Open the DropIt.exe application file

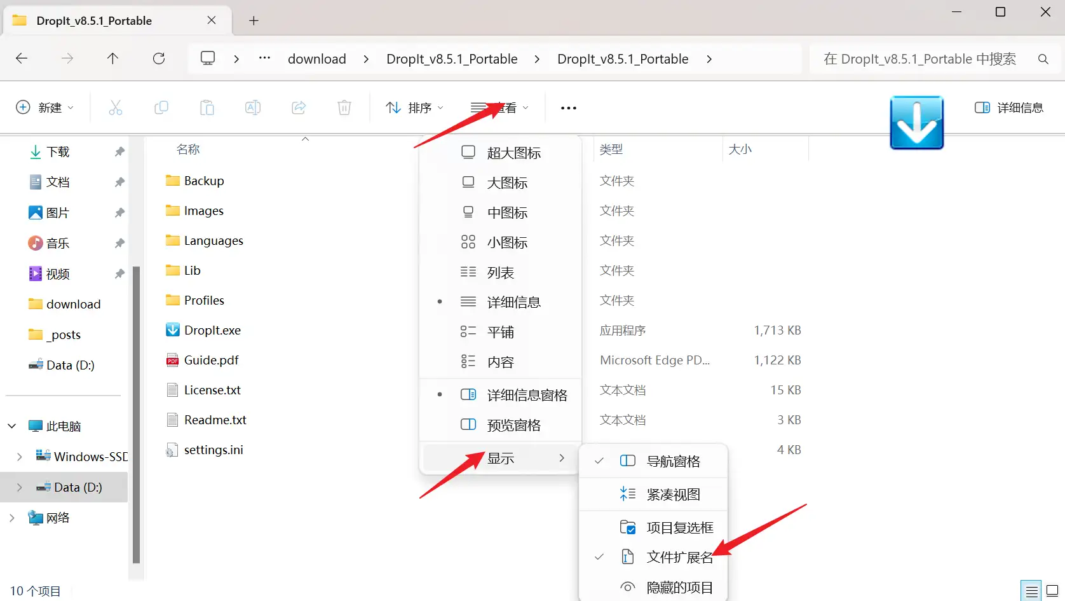pyautogui.click(x=212, y=330)
